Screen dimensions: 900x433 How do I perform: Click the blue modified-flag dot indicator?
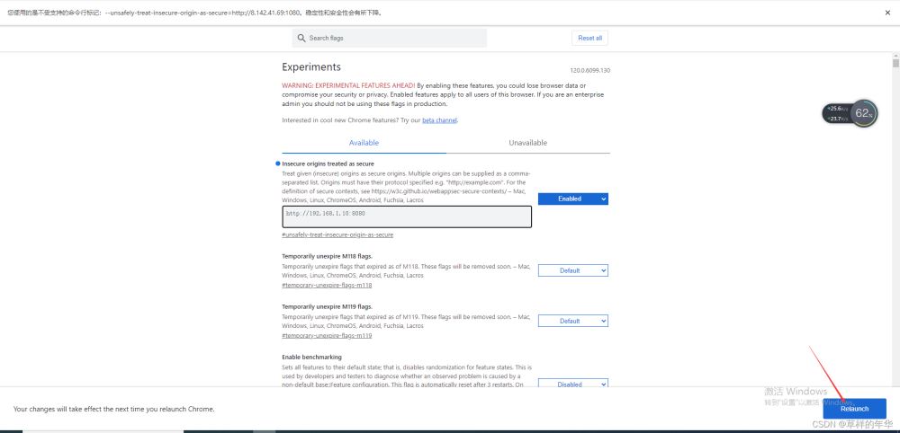pos(278,163)
